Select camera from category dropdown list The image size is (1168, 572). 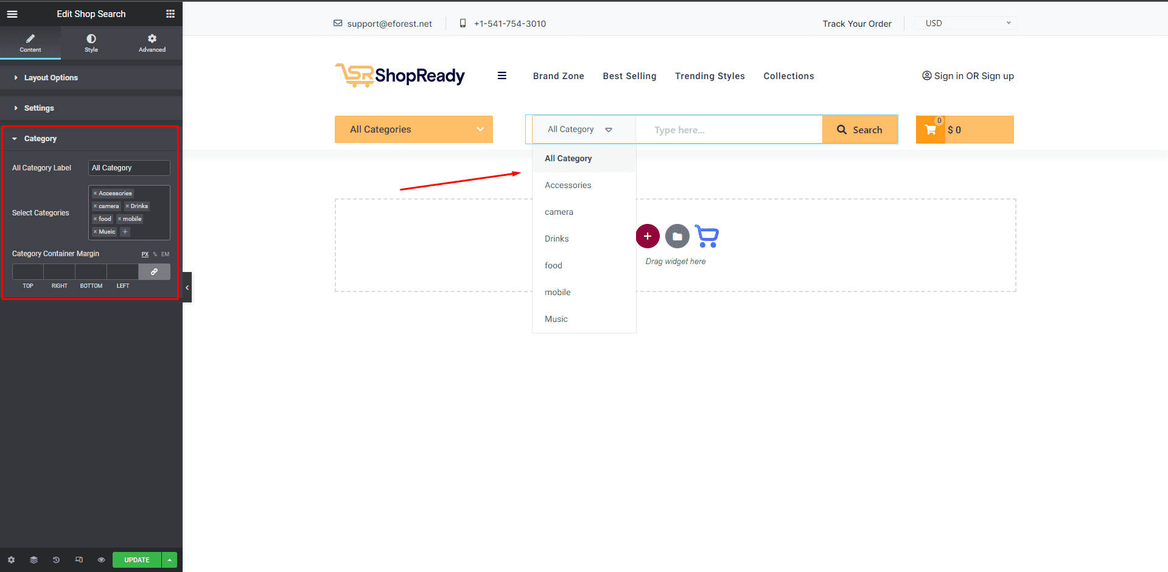(x=559, y=212)
